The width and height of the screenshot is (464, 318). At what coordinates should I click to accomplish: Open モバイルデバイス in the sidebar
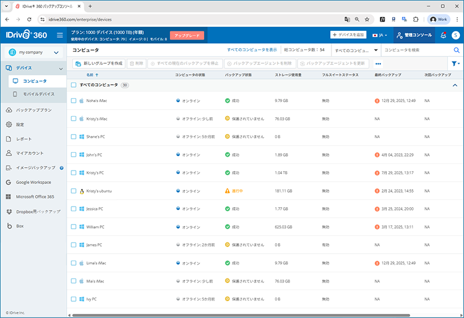tap(38, 93)
